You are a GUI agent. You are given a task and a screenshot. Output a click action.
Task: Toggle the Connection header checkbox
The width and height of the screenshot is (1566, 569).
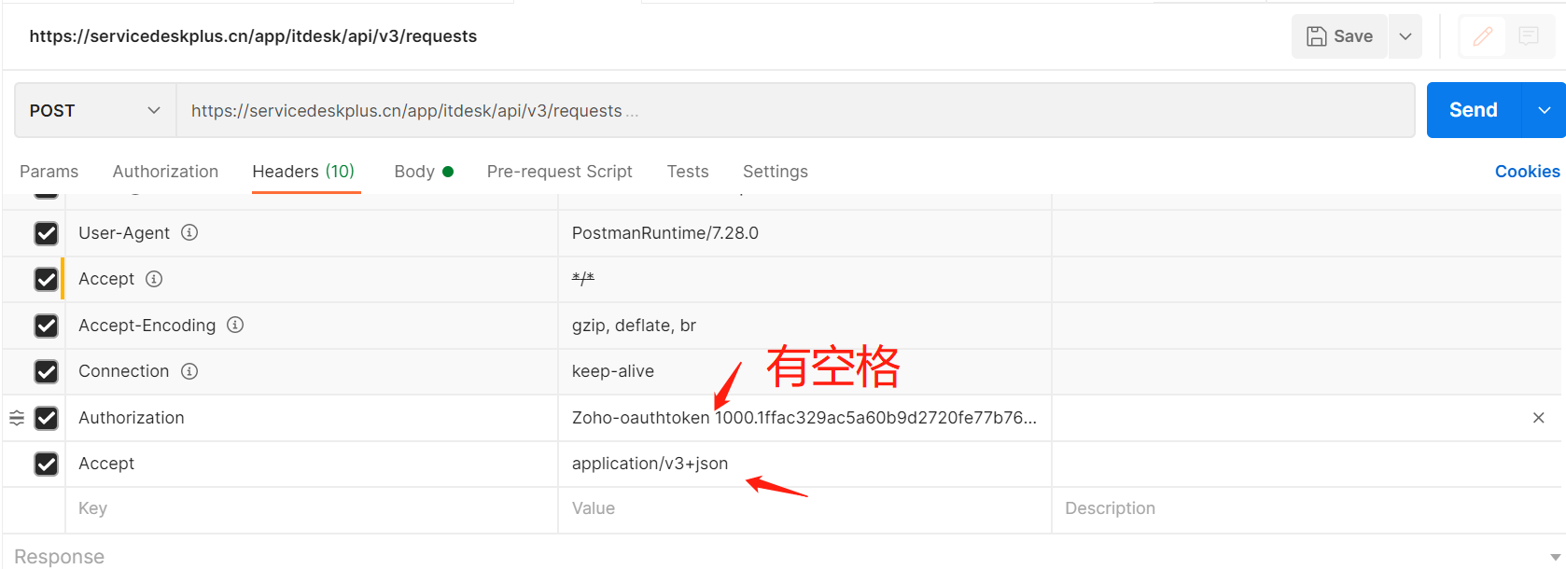(x=46, y=371)
